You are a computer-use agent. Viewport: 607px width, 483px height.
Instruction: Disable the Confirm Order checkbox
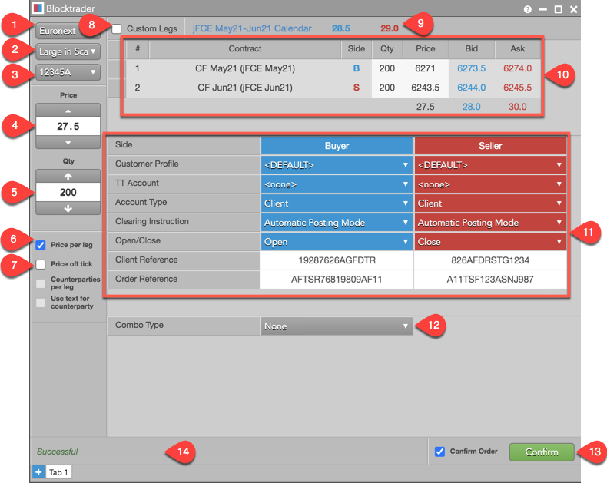coord(439,452)
